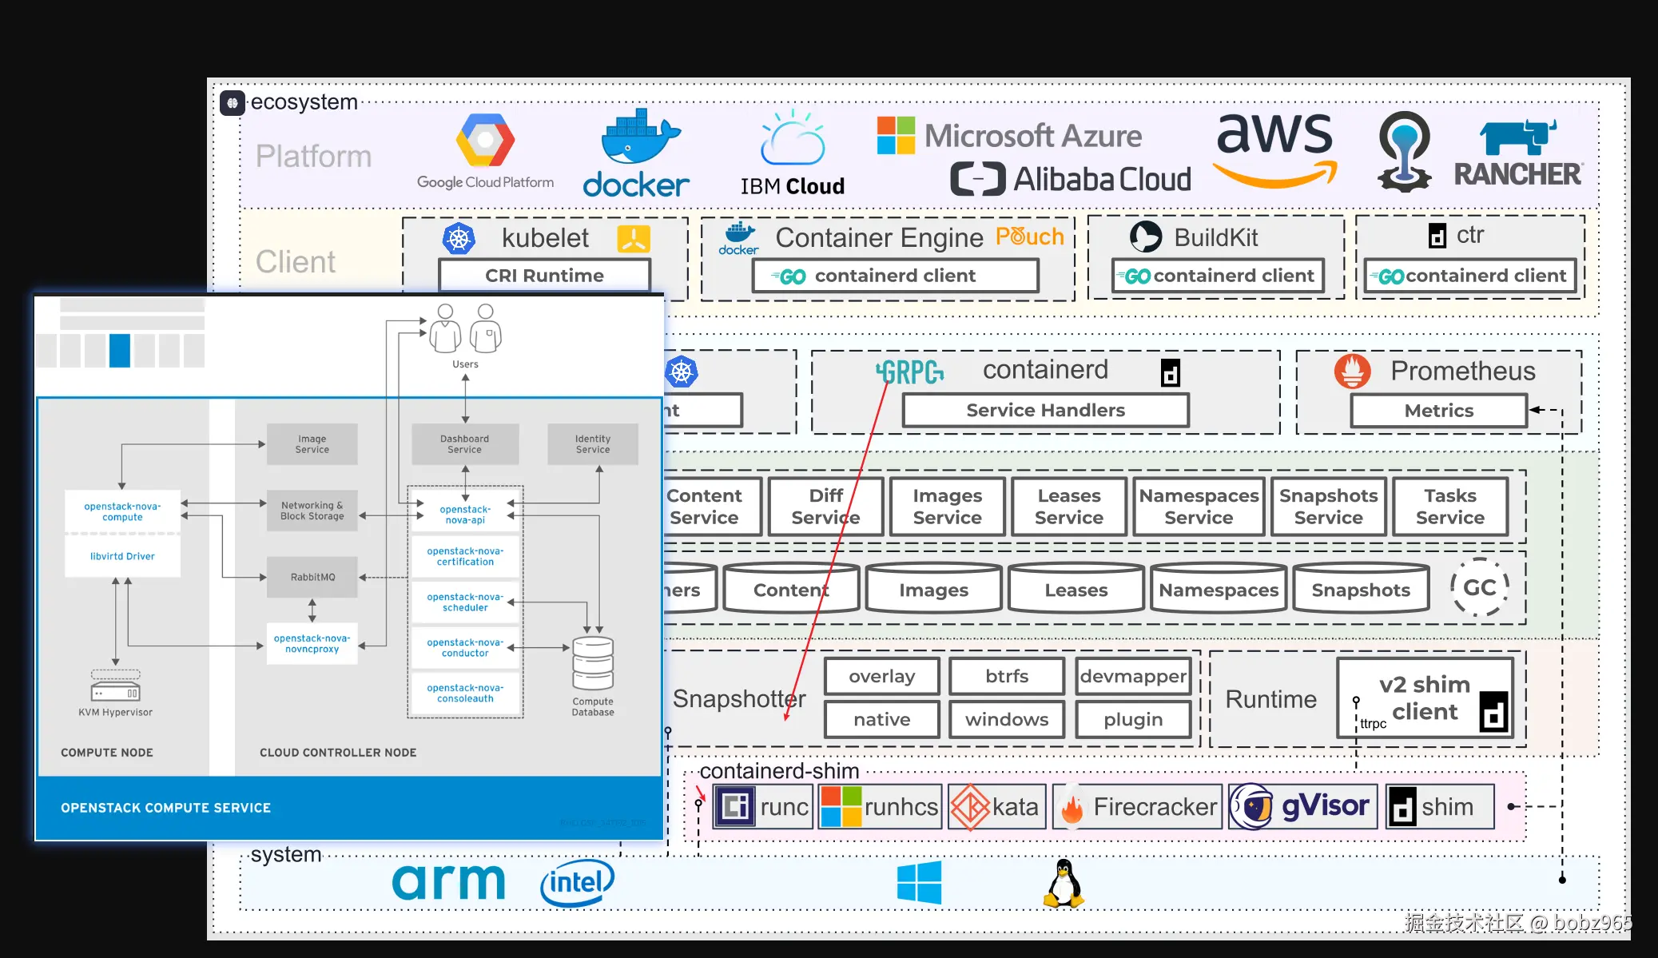This screenshot has height=958, width=1658.
Task: Click the Linux penguin icon
Action: tap(1064, 883)
